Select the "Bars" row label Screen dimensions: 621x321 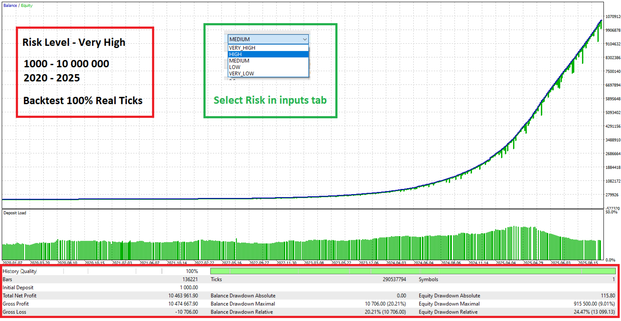[8, 279]
